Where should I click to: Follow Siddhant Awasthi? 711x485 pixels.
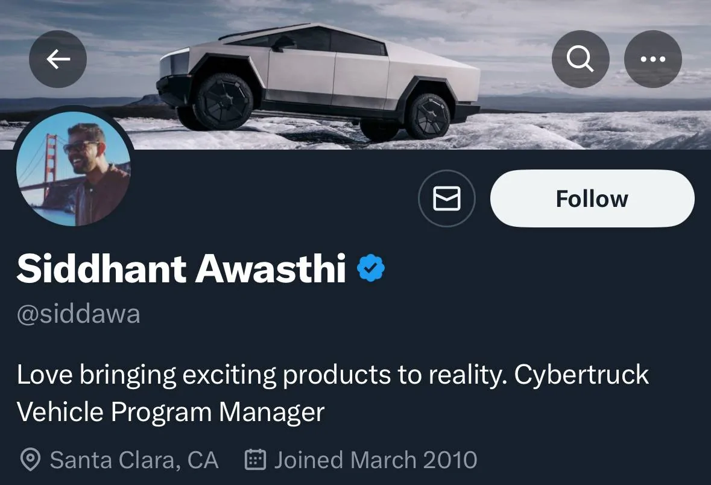pos(592,198)
